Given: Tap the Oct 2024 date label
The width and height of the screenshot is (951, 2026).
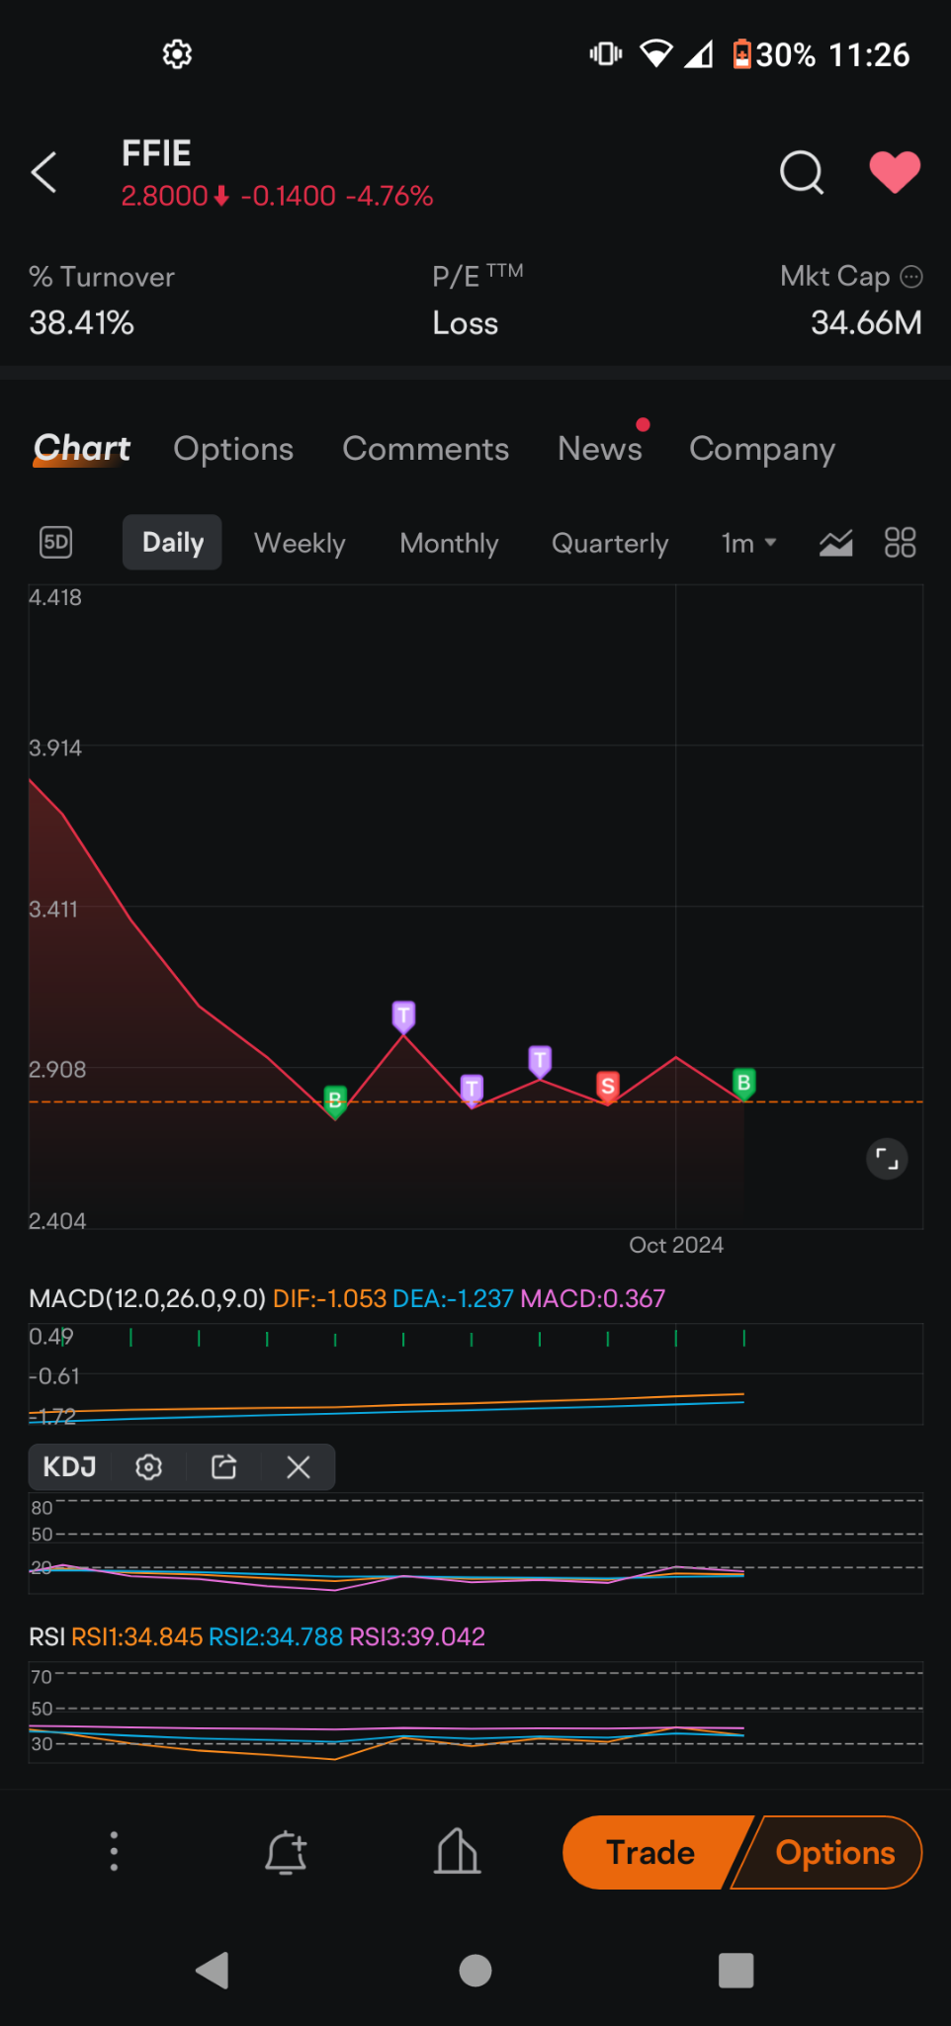Looking at the screenshot, I should pyautogui.click(x=676, y=1245).
